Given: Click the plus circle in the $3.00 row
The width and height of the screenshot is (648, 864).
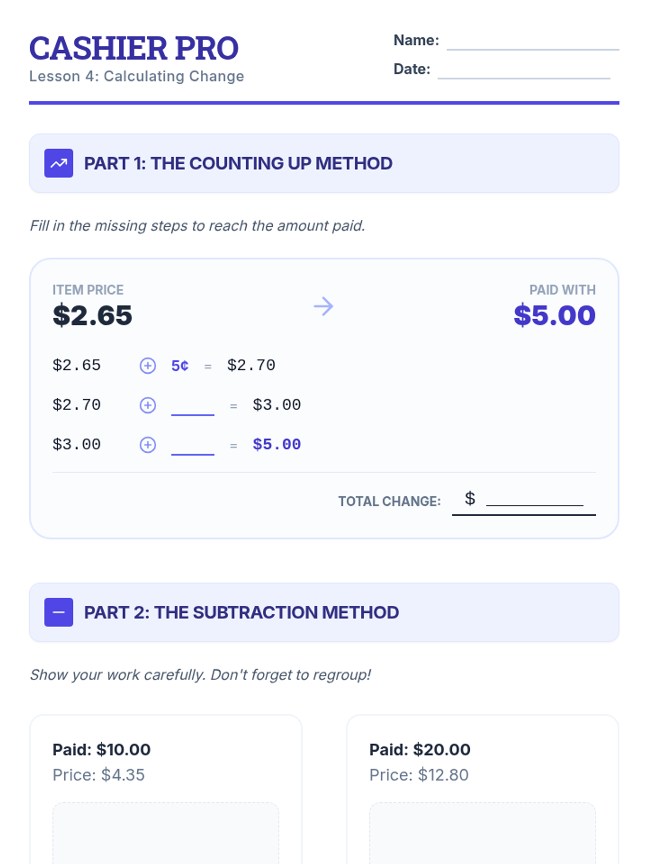Looking at the screenshot, I should click(x=148, y=445).
